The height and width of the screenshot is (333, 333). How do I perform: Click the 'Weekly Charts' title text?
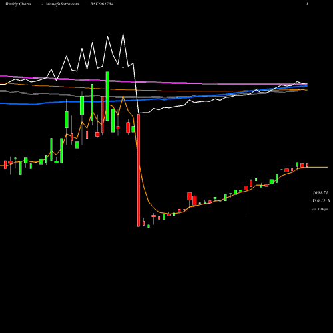(18, 4)
